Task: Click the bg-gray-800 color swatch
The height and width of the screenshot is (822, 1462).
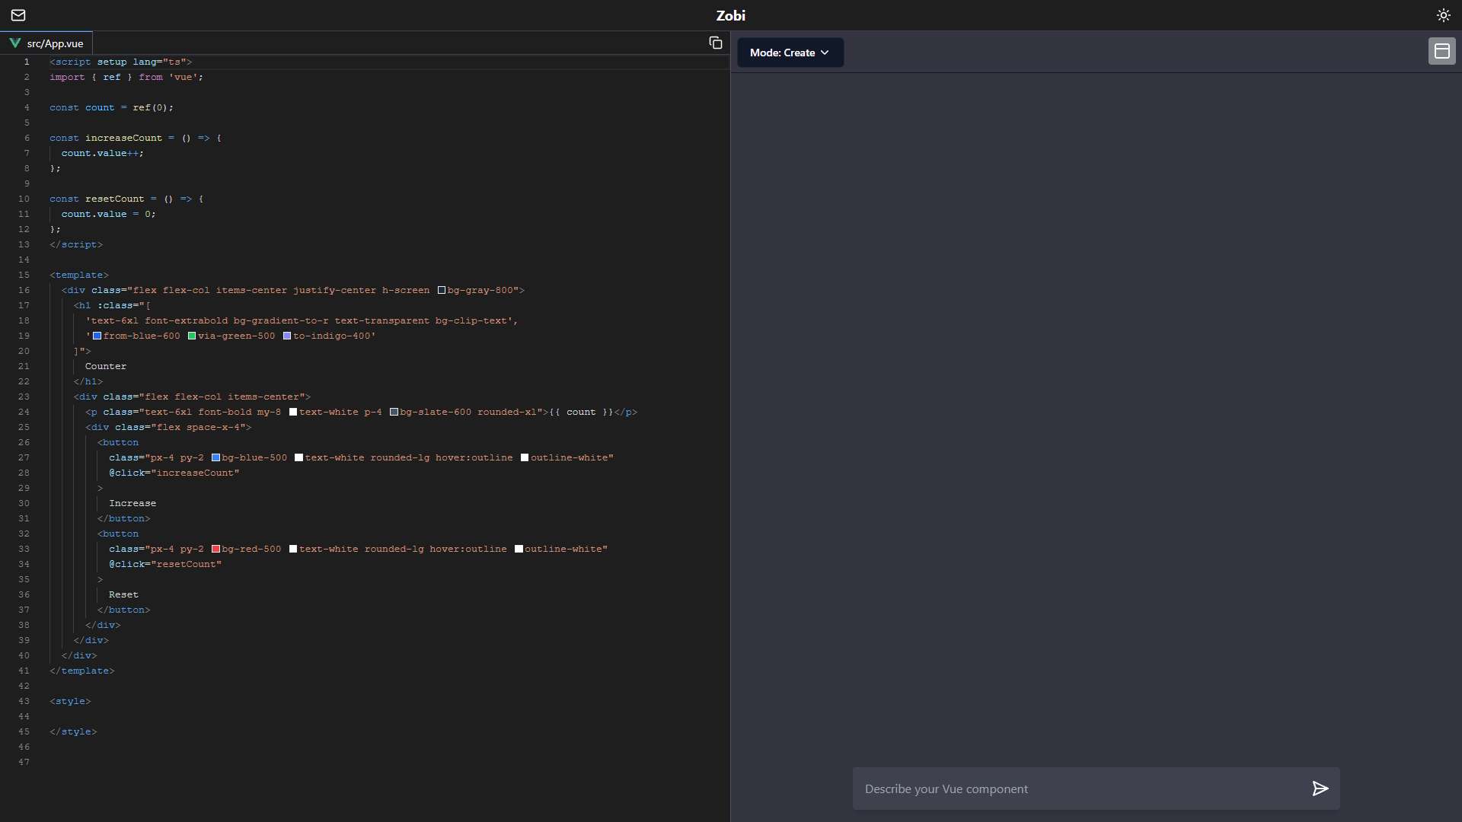Action: 441,290
